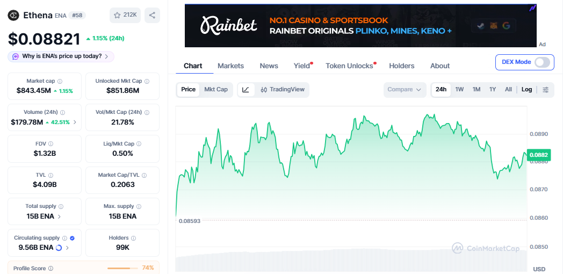This screenshot has width=563, height=274.
Task: Select the Price chart toggle
Action: pos(188,89)
